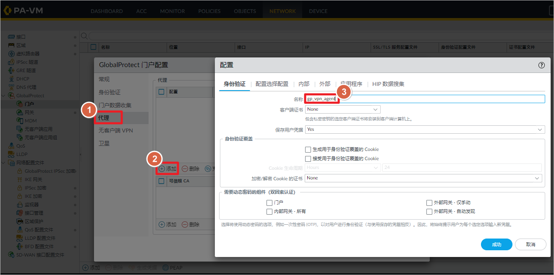Click 添加 under 代理 config list

[x=168, y=169]
